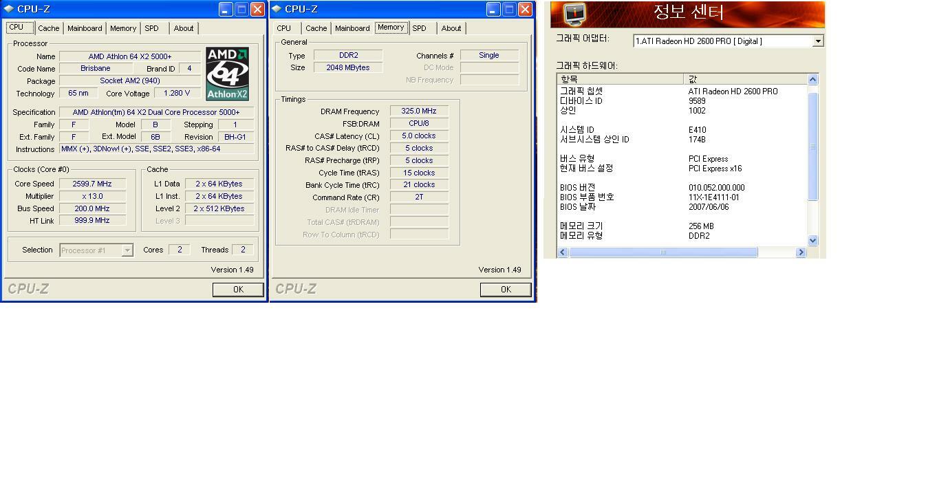Click the Bus Speed value 200.0 MHz

tap(92, 208)
